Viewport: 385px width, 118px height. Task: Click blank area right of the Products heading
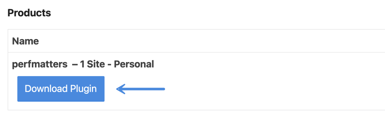(x=181, y=13)
